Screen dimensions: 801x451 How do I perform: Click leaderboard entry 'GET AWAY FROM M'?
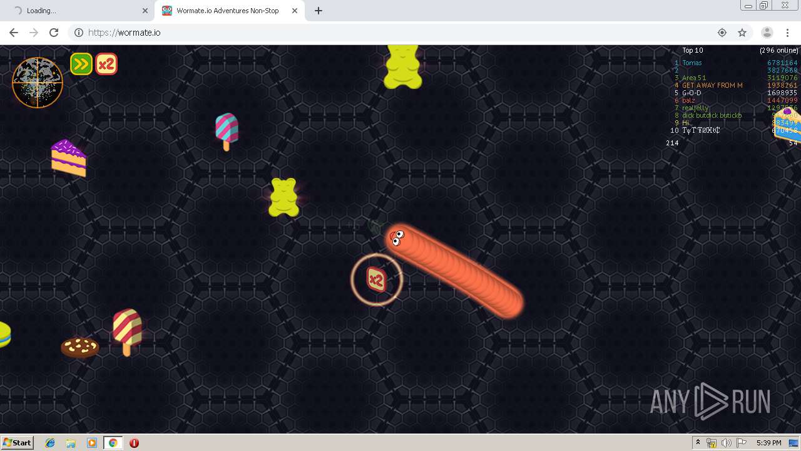pos(712,85)
